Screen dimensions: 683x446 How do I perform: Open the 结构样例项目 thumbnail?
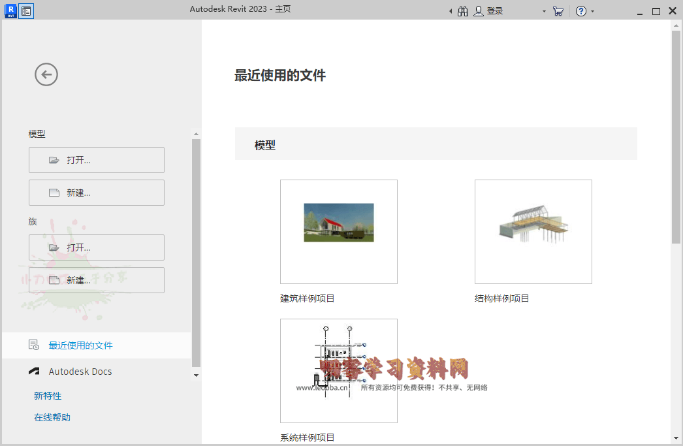tap(533, 232)
